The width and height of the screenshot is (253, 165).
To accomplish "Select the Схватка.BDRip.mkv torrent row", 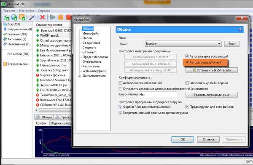I will pos(53,70).
